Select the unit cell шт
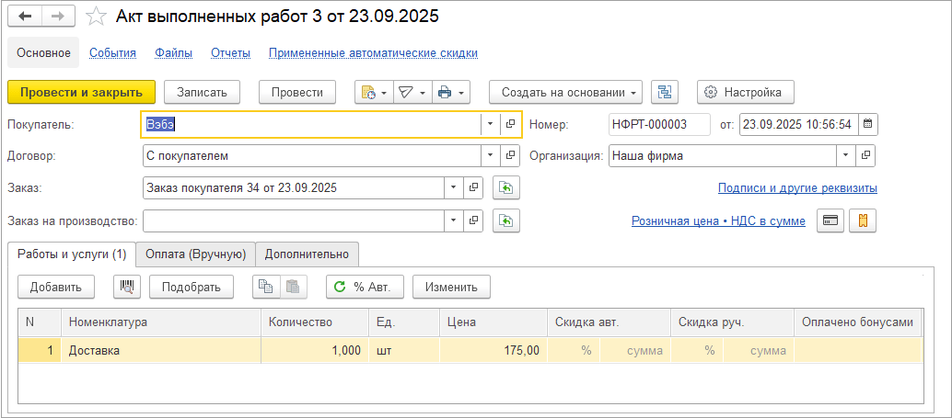The width and height of the screenshot is (952, 418). coord(404,351)
